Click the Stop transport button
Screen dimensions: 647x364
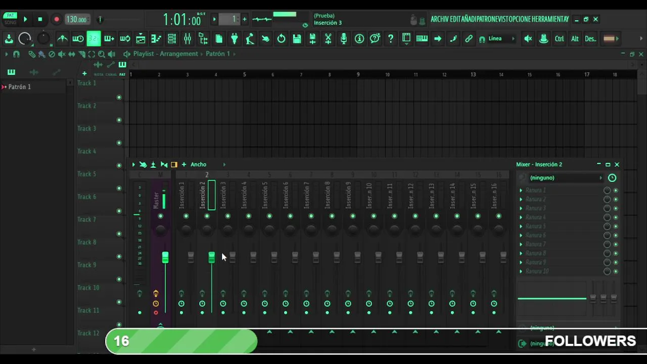click(40, 19)
